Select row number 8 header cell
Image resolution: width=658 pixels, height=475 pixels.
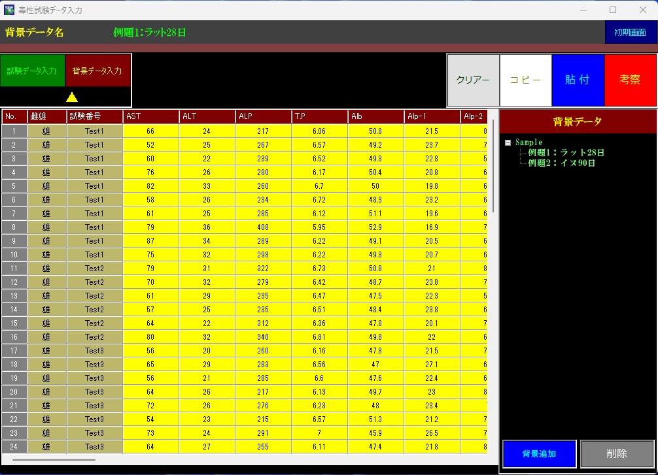coord(14,227)
